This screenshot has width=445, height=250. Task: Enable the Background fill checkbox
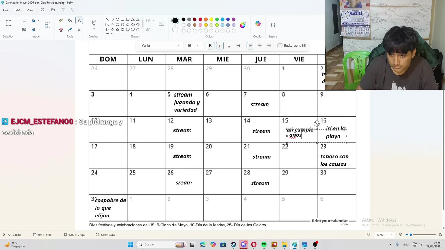click(280, 45)
